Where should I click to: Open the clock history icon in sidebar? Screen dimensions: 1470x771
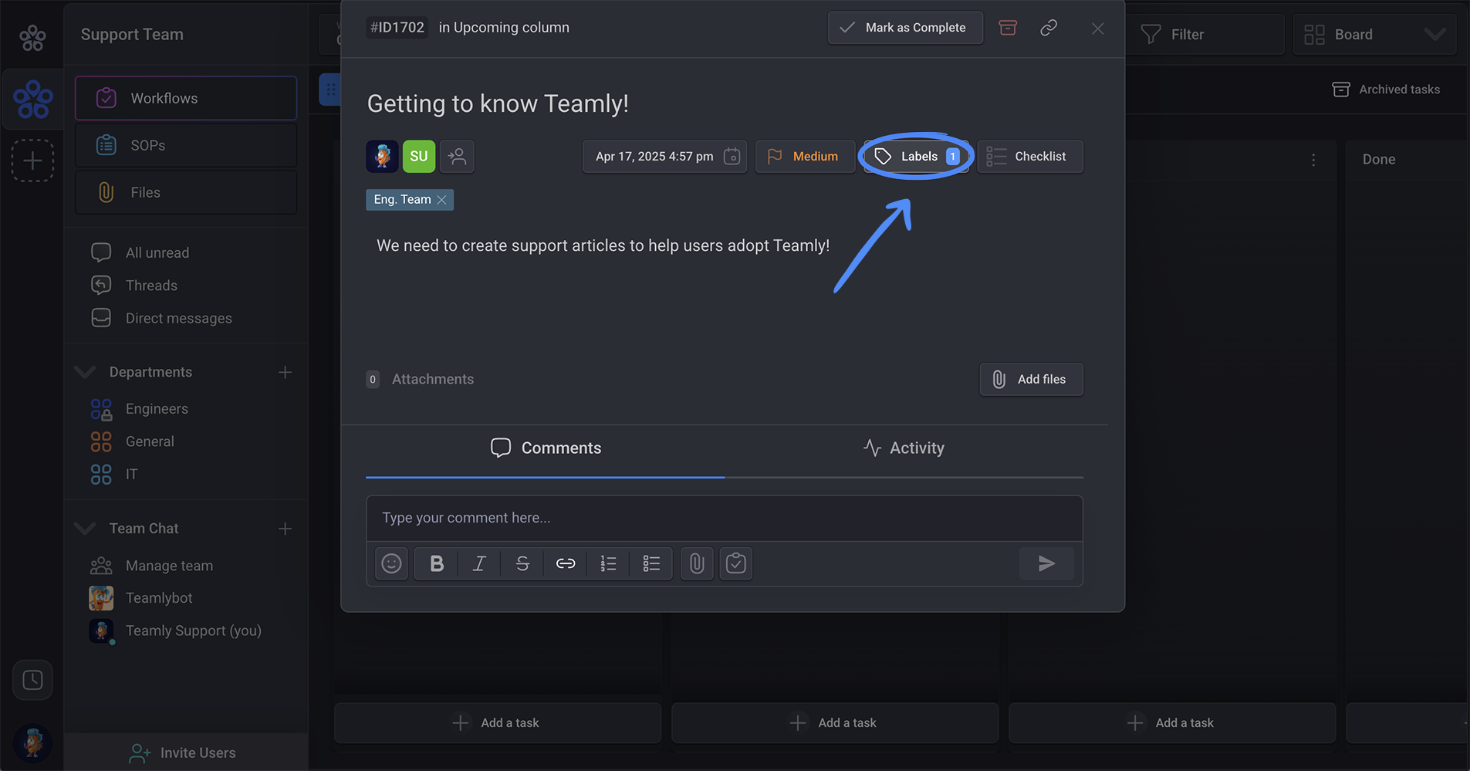(x=32, y=680)
